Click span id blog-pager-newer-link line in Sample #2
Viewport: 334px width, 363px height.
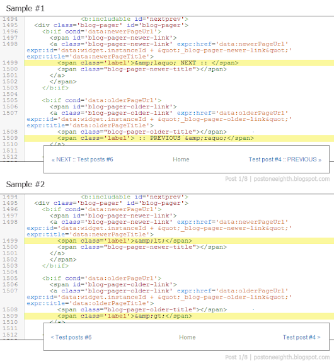(x=113, y=216)
